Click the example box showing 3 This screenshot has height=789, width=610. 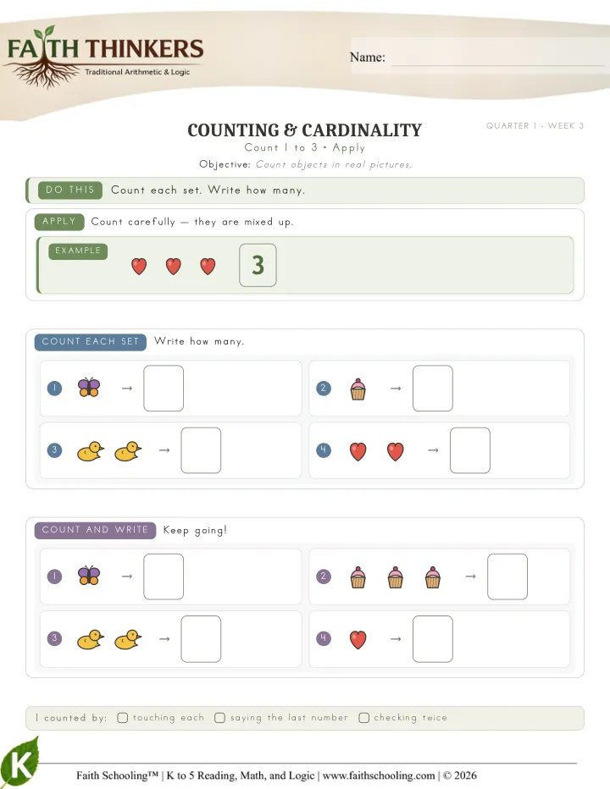tap(258, 265)
